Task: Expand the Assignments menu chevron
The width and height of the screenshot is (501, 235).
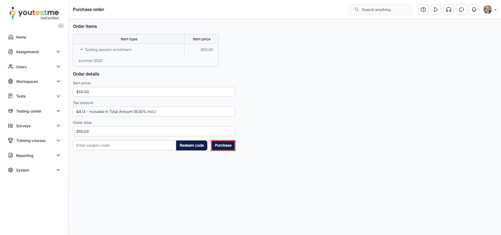Action: click(x=58, y=52)
